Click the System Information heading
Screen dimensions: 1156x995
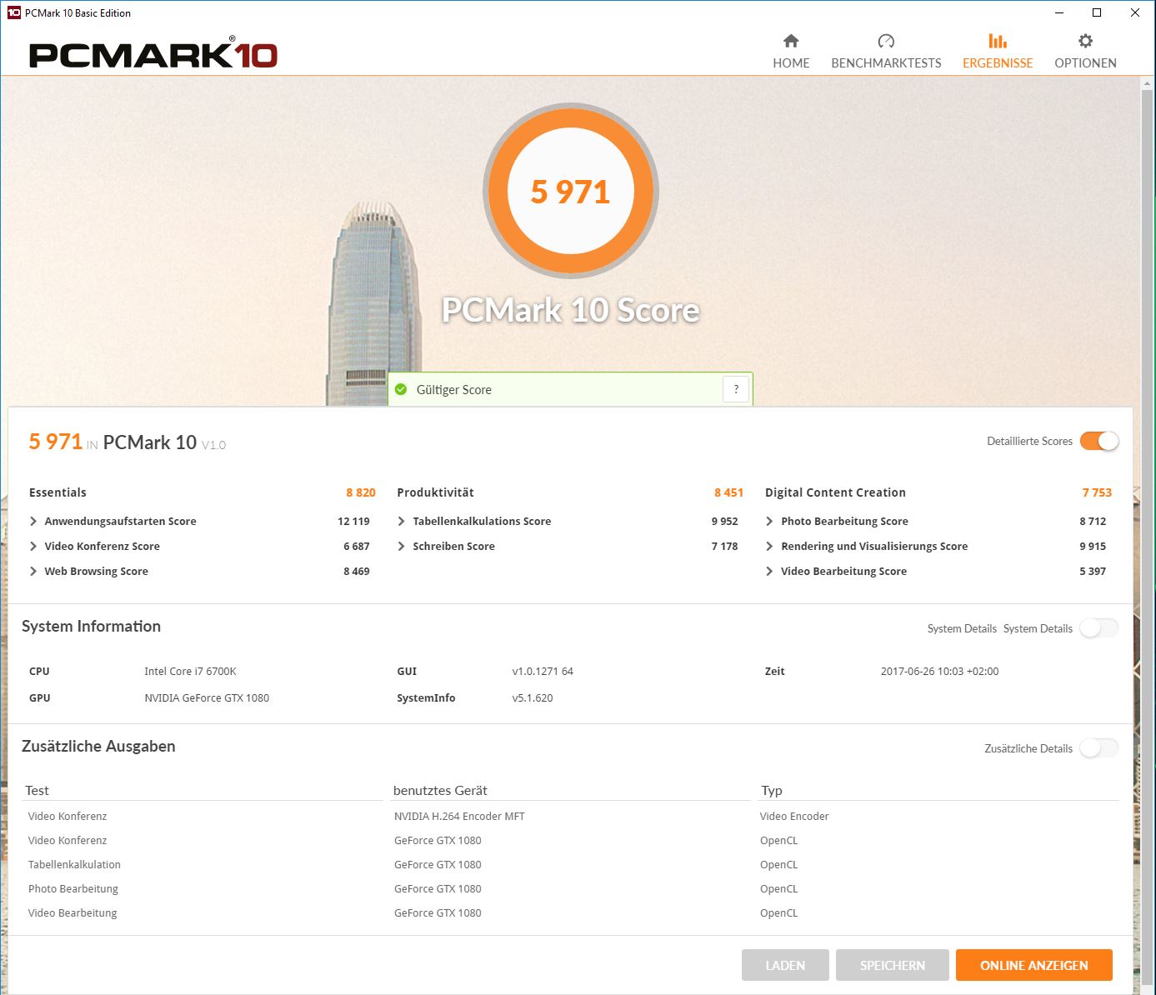tap(91, 626)
